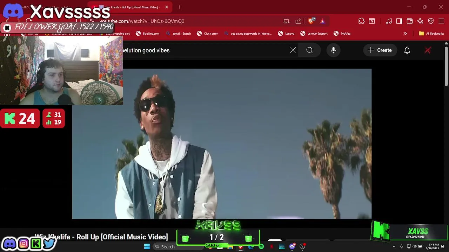Close the Wiz Khalifa Roll Up tab
The height and width of the screenshot is (252, 449).
[x=167, y=7]
